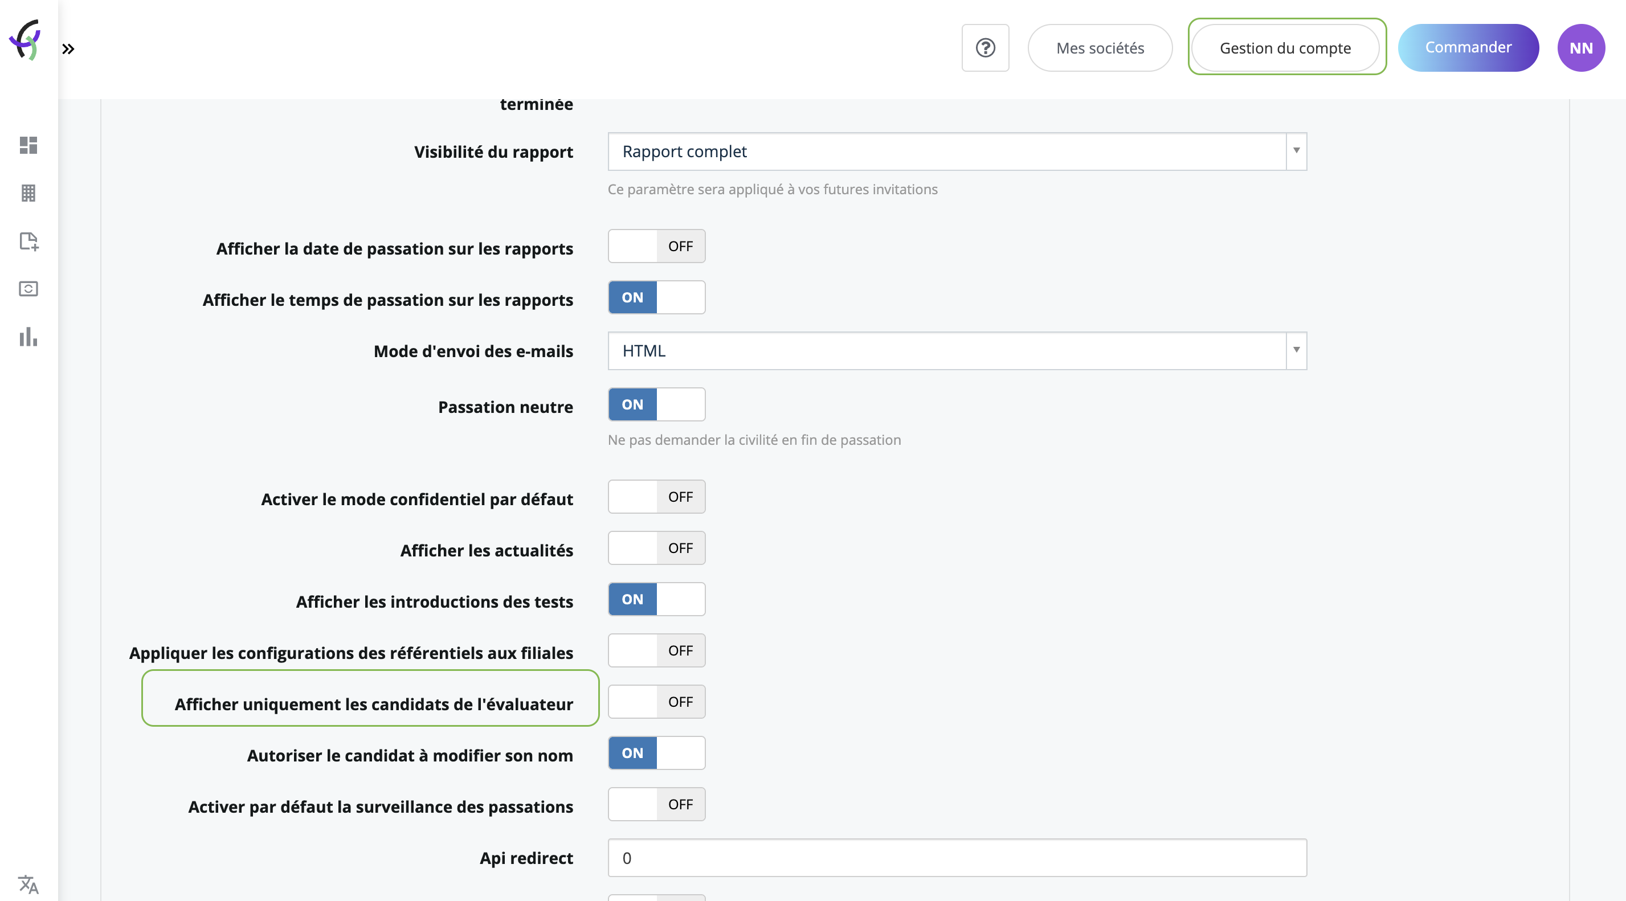Open help via question mark icon
The height and width of the screenshot is (901, 1626).
tap(985, 48)
